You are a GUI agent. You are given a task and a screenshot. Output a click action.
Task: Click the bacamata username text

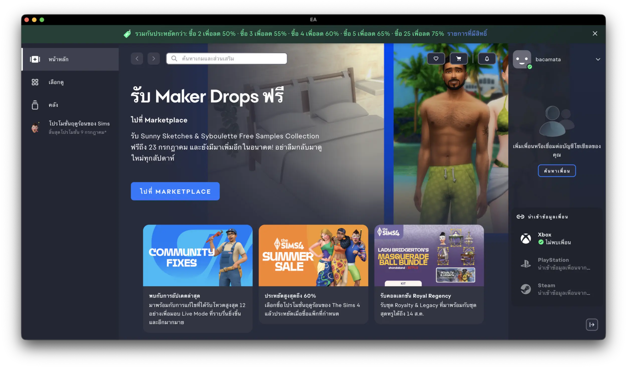coord(548,59)
